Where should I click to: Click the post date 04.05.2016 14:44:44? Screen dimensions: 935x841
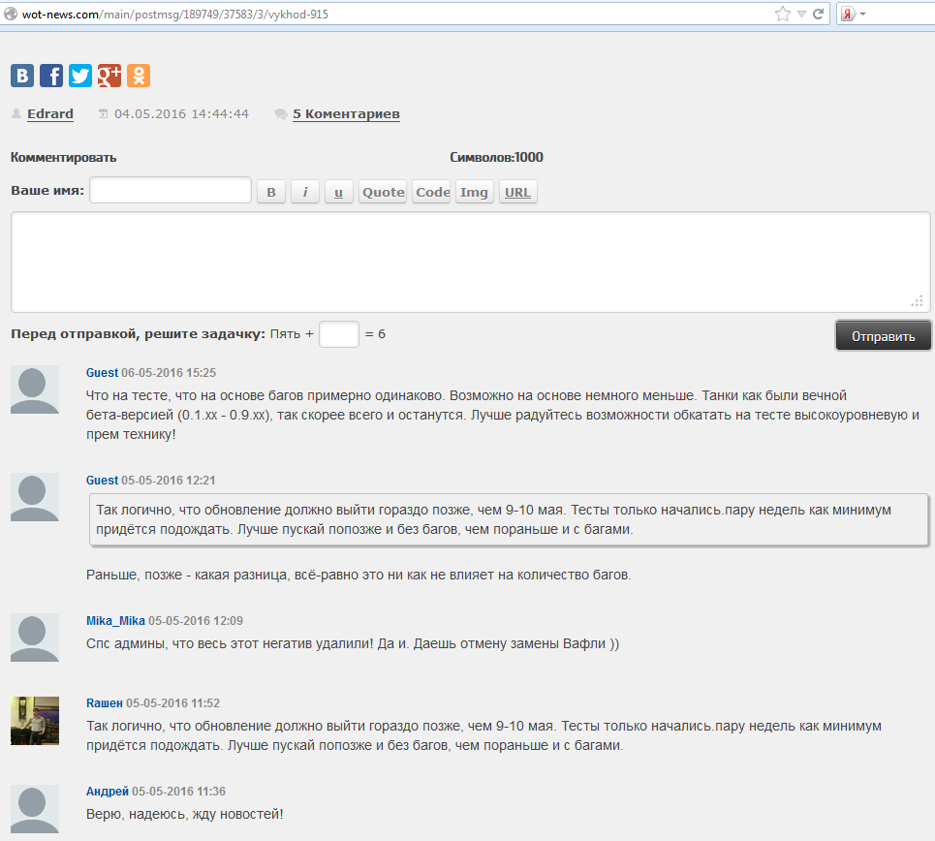pos(181,114)
